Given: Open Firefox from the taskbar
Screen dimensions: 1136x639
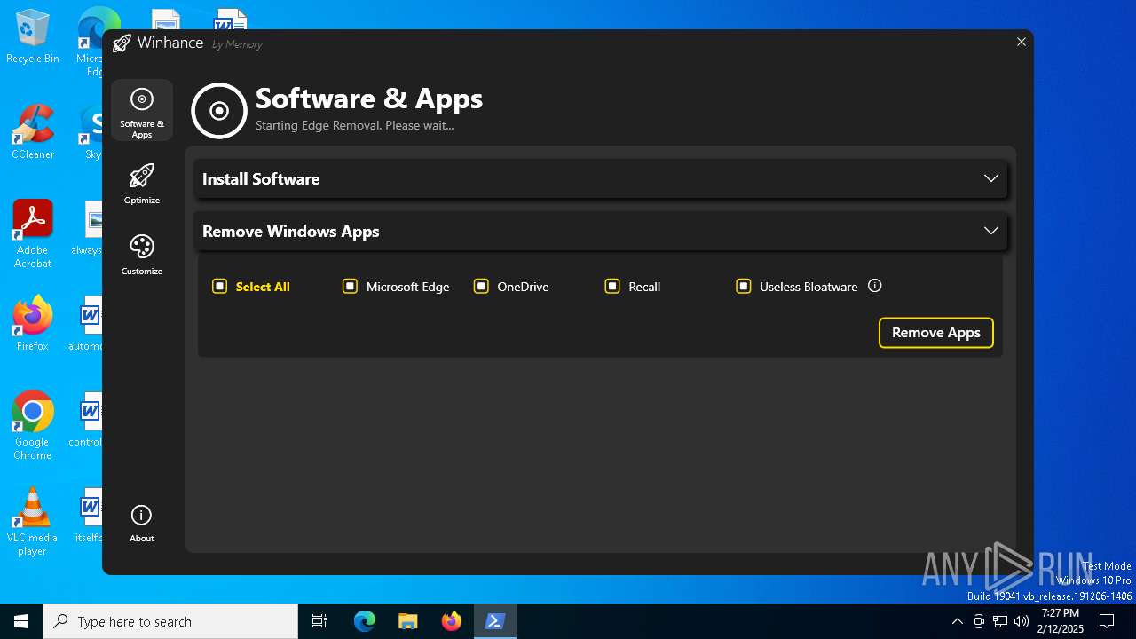Looking at the screenshot, I should point(451,621).
